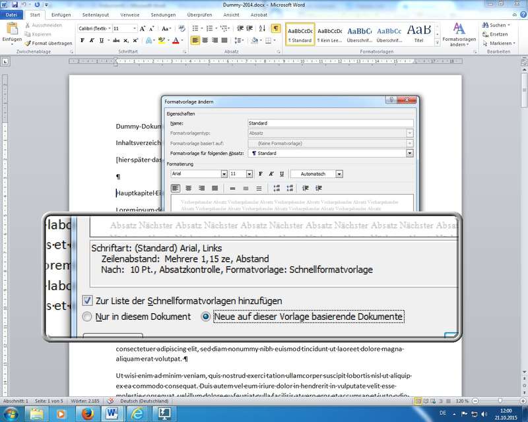Toggle italic K in the ribbon Schriftart group
Viewport: 528px width, 422px height.
pyautogui.click(x=92, y=40)
